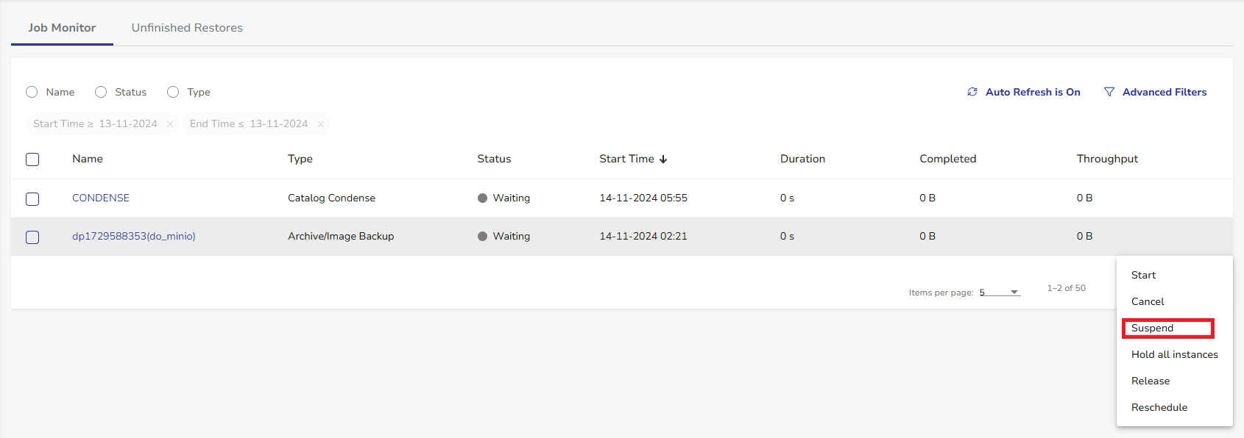The height and width of the screenshot is (438, 1244).
Task: Click the Start Time sort arrow
Action: (x=663, y=159)
